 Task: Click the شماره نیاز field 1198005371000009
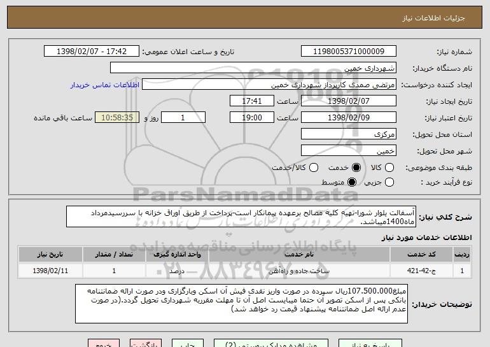click(349, 52)
